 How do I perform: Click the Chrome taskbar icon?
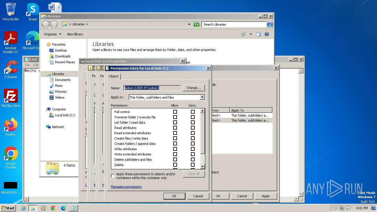point(53,208)
